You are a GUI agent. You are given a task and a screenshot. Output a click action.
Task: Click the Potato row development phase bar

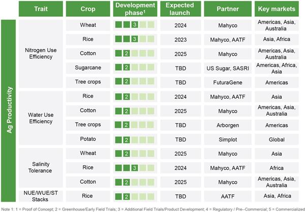135,138
